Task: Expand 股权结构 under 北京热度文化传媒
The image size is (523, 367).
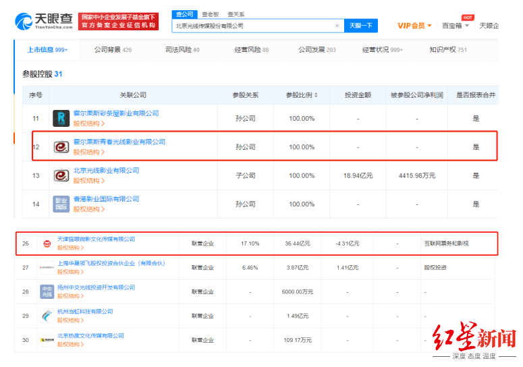Action: 70,344
